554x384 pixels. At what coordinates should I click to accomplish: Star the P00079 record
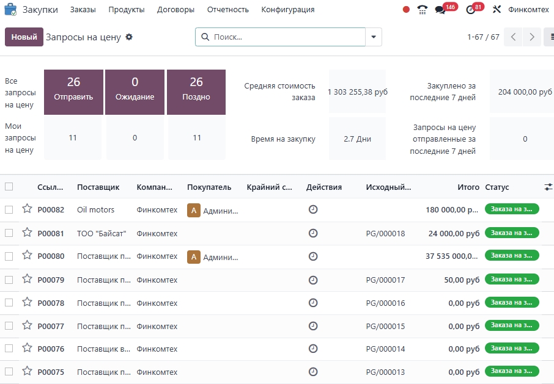27,279
